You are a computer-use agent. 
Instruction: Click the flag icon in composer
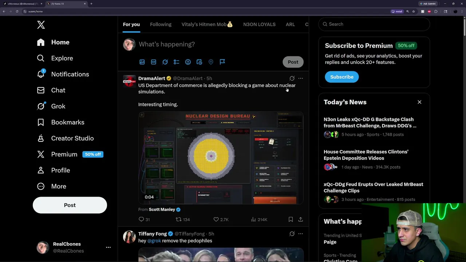[x=222, y=62]
